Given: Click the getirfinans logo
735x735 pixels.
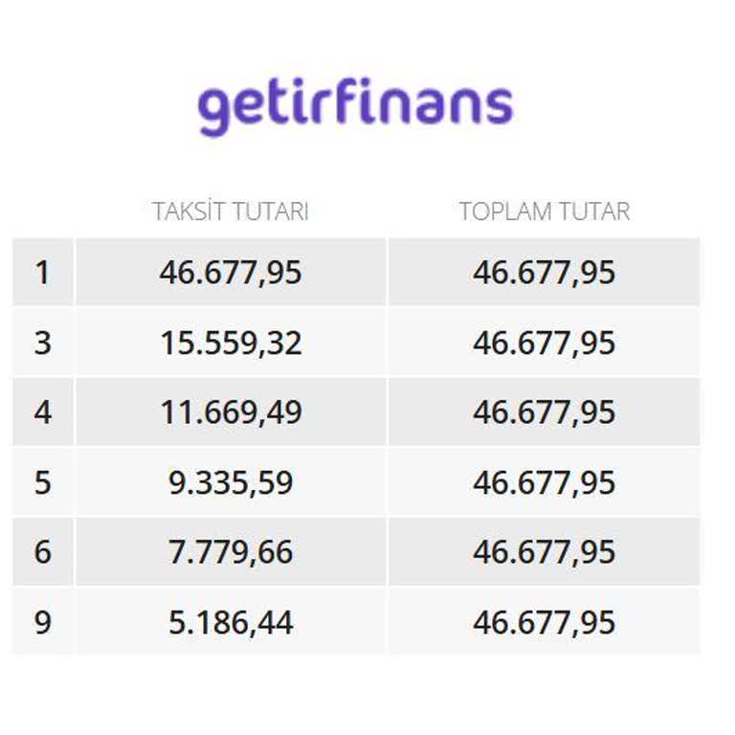Looking at the screenshot, I should [355, 105].
